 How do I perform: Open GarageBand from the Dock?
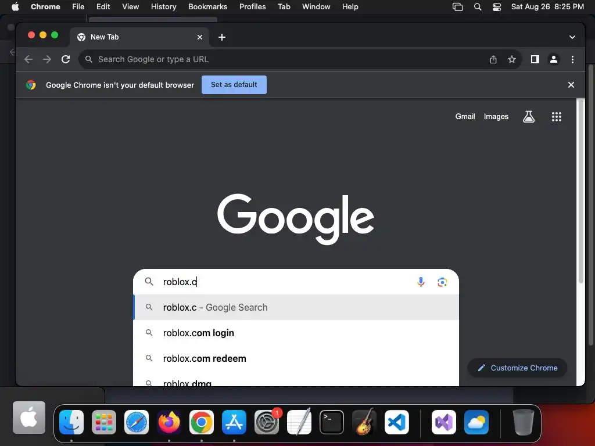(x=364, y=422)
